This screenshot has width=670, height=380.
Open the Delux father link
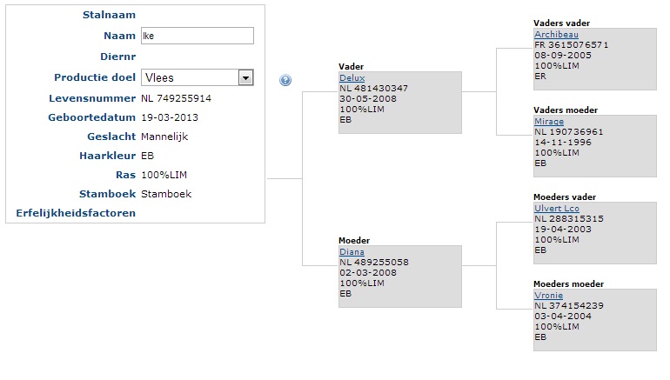[352, 78]
